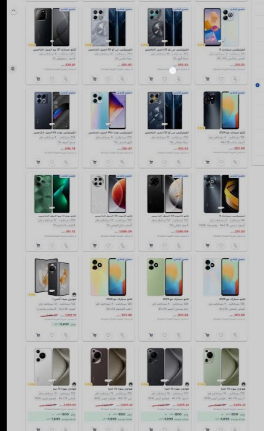Toggle wishlist heart on the black Tecno Camon 30
This screenshot has height=431, width=264.
tap(165, 245)
